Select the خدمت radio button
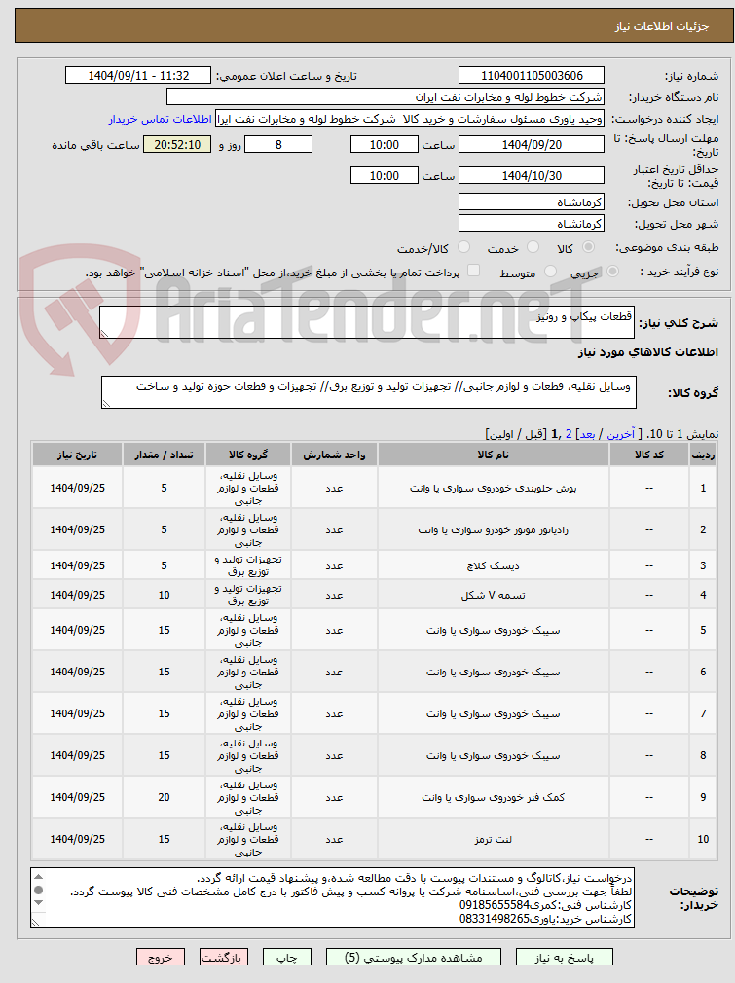 533,247
